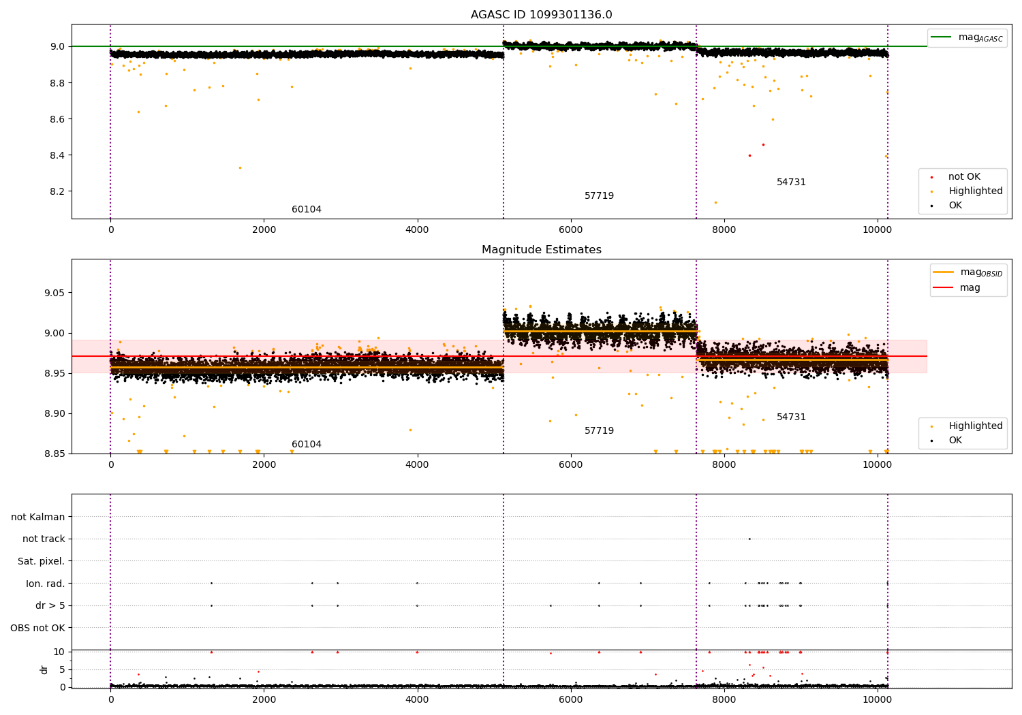The height and width of the screenshot is (715, 1022).
Task: Click the orange line sample beside 'mag OBSID'
Action: coord(943,272)
